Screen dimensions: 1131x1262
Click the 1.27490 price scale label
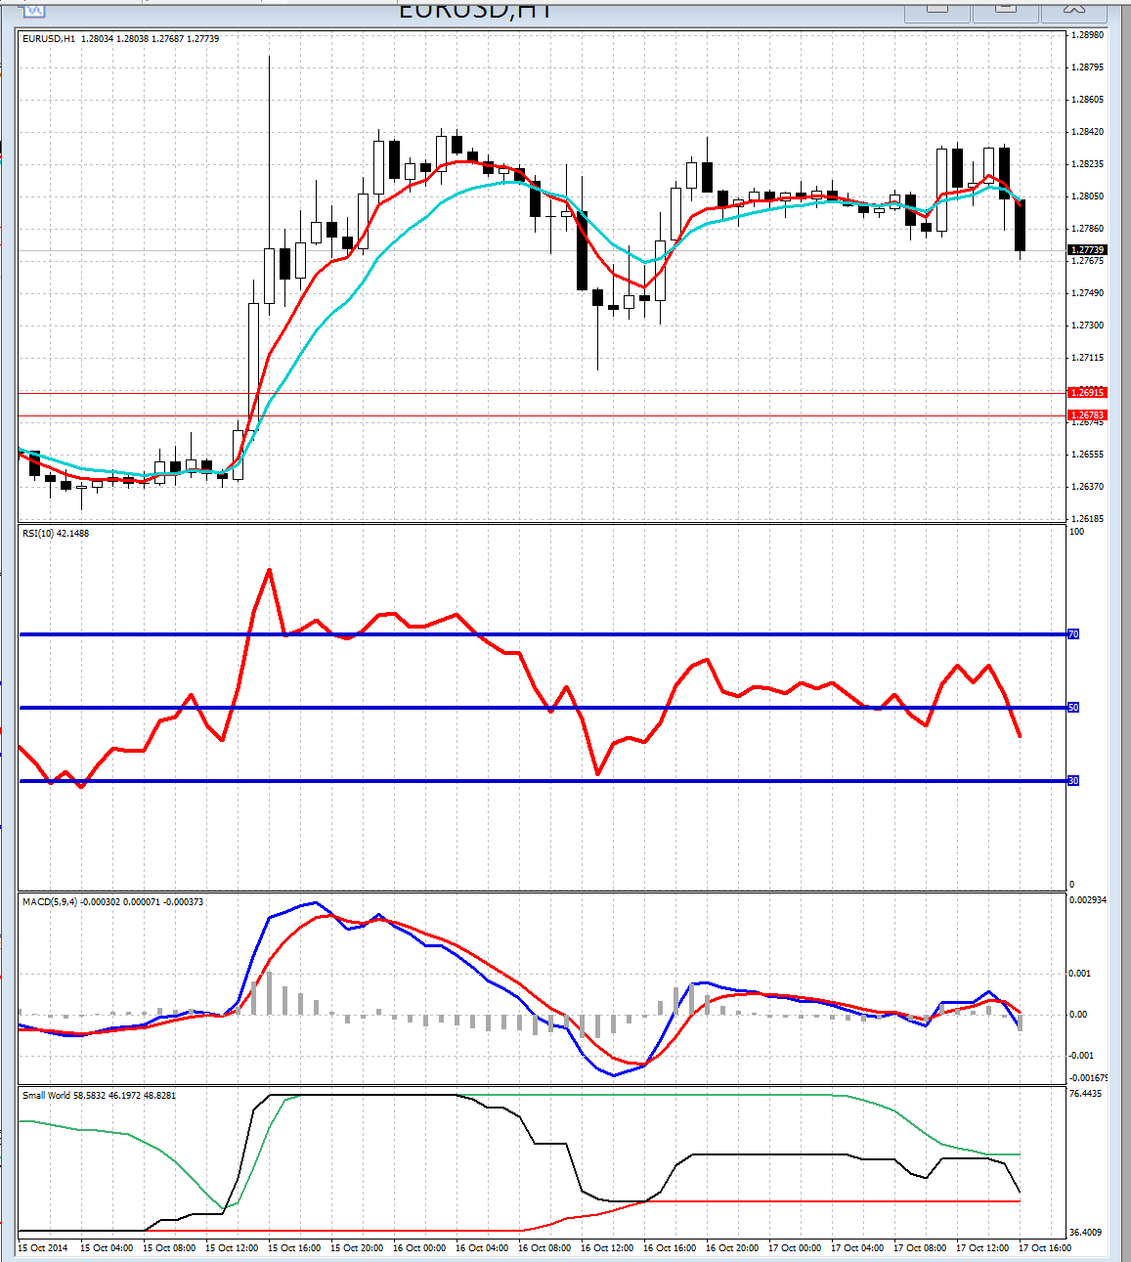1087,293
